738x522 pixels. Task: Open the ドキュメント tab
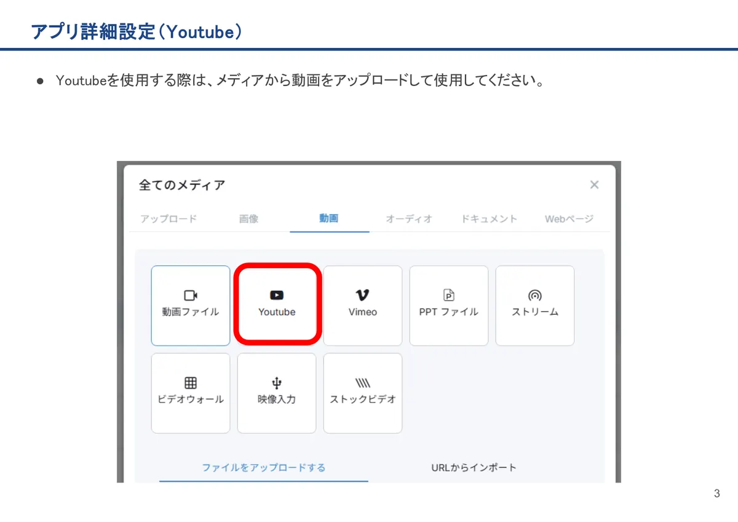[489, 219]
